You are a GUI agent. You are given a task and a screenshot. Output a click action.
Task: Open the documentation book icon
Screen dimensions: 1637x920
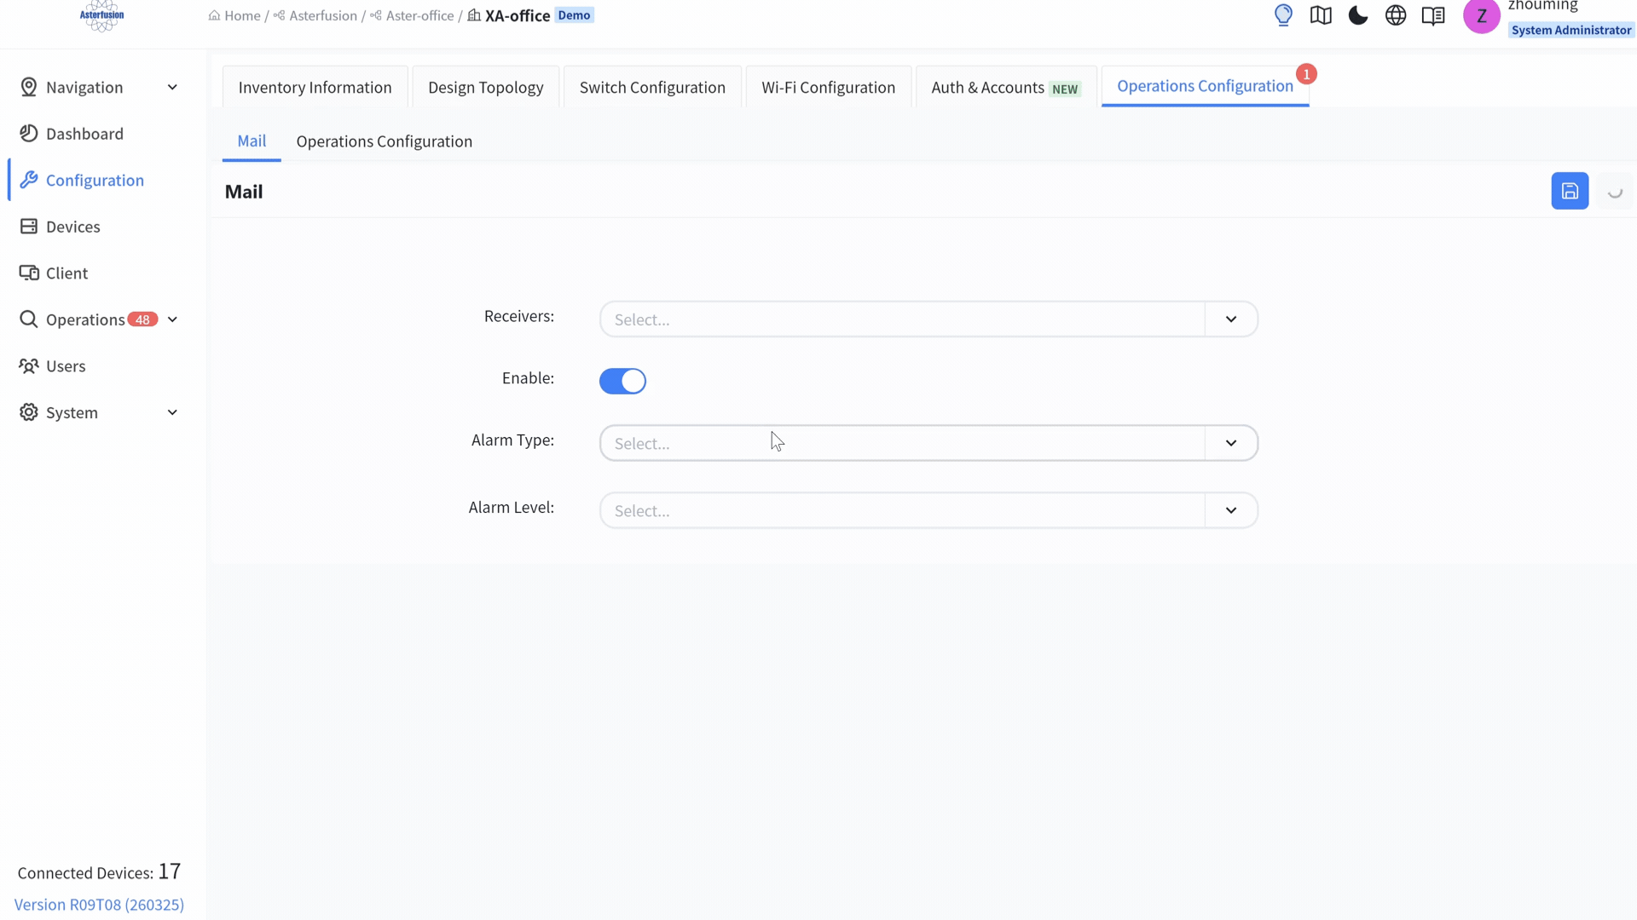(1433, 15)
